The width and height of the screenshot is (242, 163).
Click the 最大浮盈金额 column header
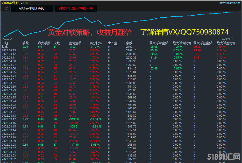click(x=203, y=43)
